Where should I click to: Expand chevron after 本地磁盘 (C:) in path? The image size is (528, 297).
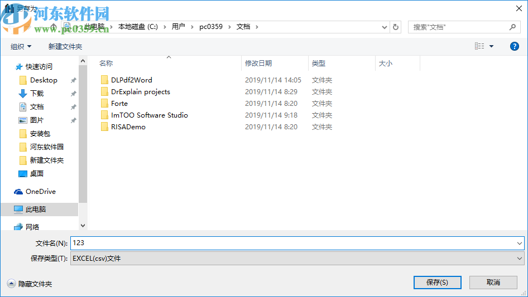(165, 27)
